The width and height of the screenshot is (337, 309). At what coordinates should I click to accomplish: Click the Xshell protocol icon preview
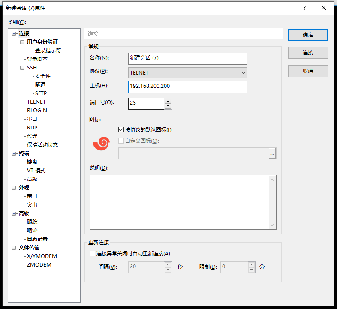coord(101,144)
